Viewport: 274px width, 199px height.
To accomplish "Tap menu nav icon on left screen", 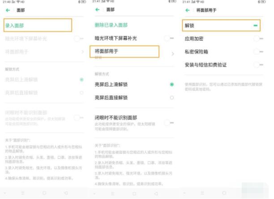I will coord(23,193).
